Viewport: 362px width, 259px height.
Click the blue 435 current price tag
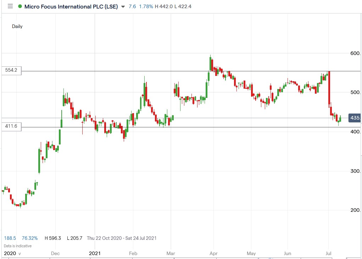(x=354, y=118)
